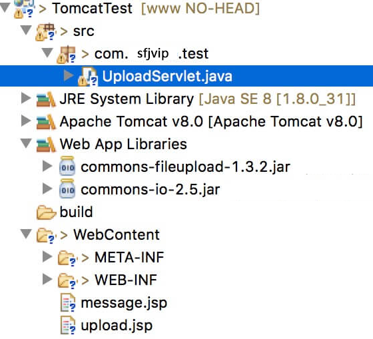This screenshot has height=339, width=373.
Task: Select the WebContent folder label
Action: (x=117, y=234)
